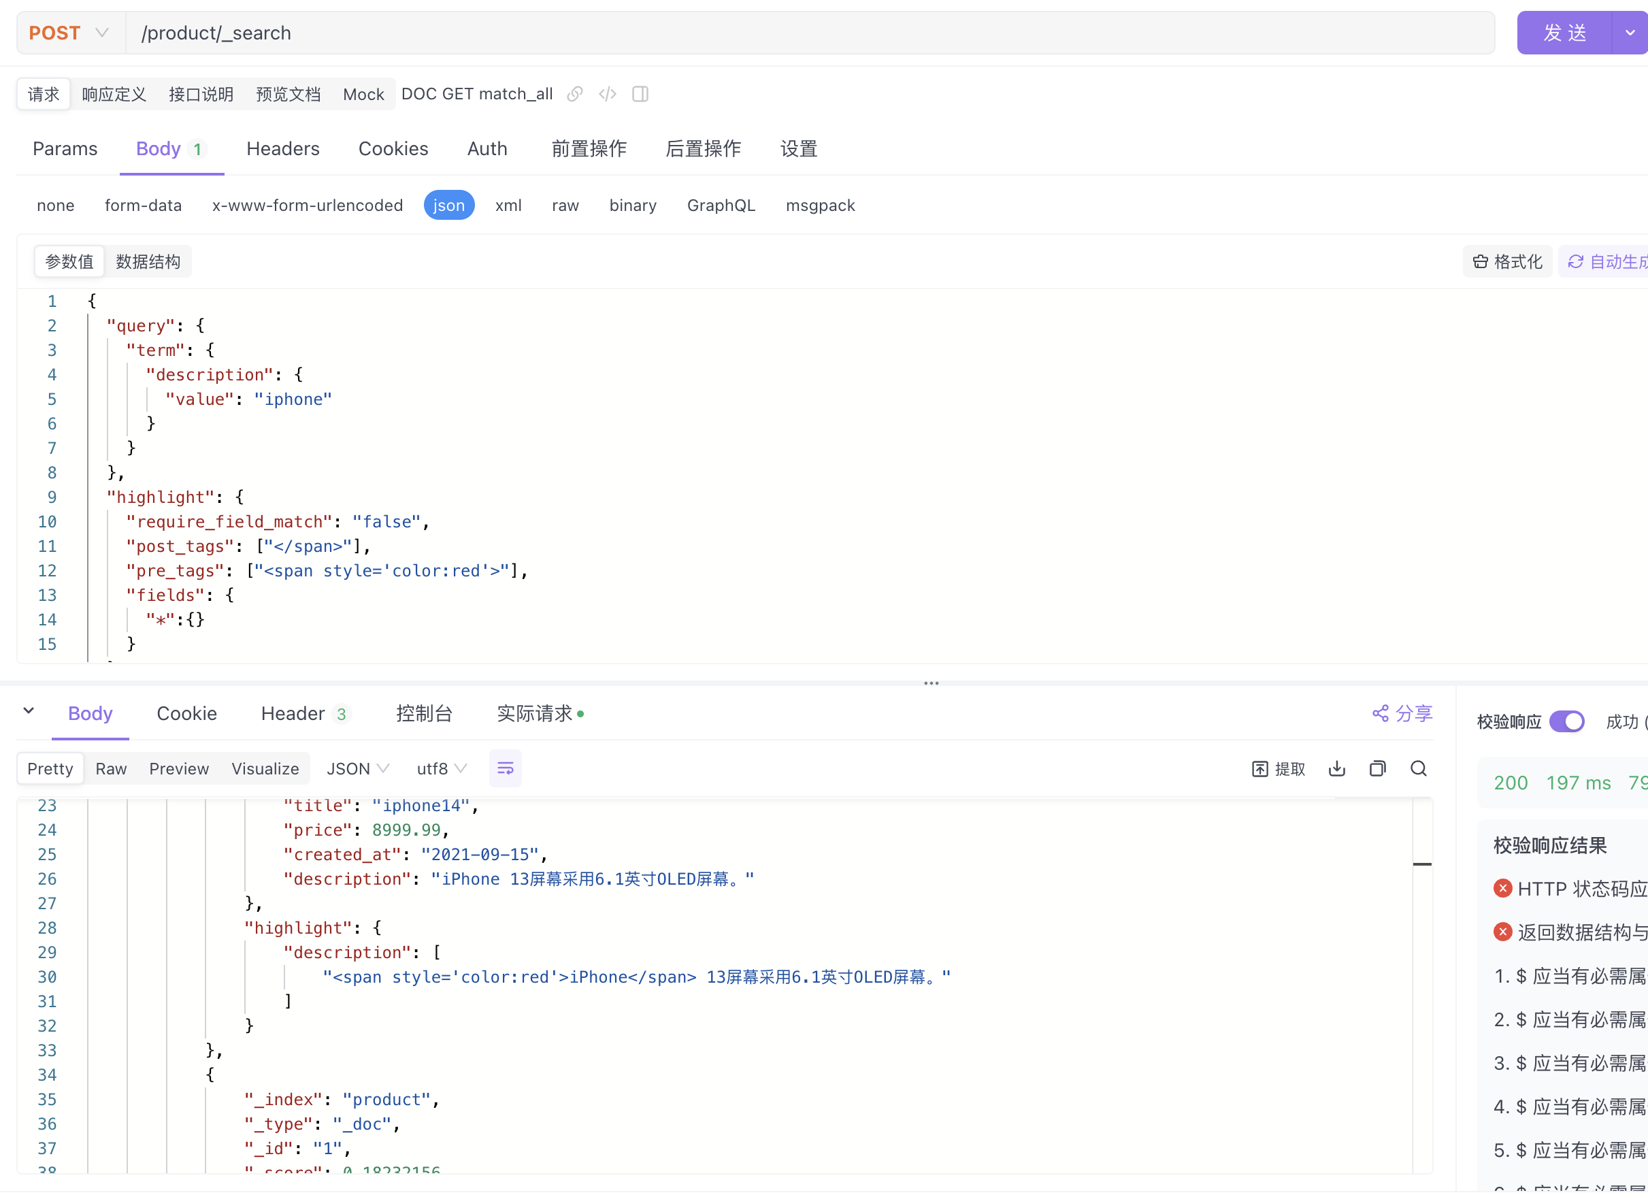
Task: Expand the send button dropdown arrow
Action: 1629,33
